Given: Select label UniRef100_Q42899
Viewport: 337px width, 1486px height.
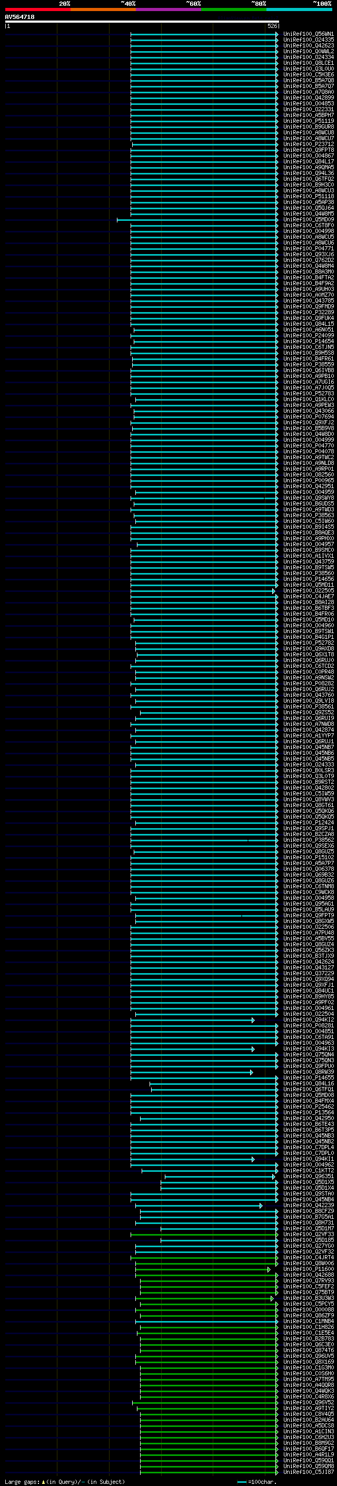Looking at the screenshot, I should (308, 98).
